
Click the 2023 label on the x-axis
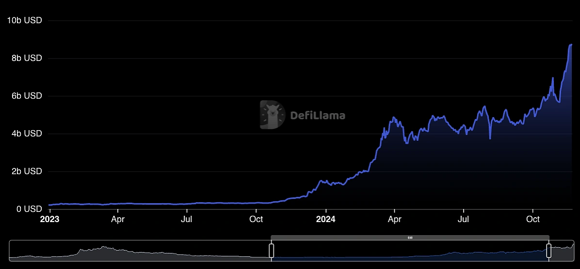pos(49,219)
